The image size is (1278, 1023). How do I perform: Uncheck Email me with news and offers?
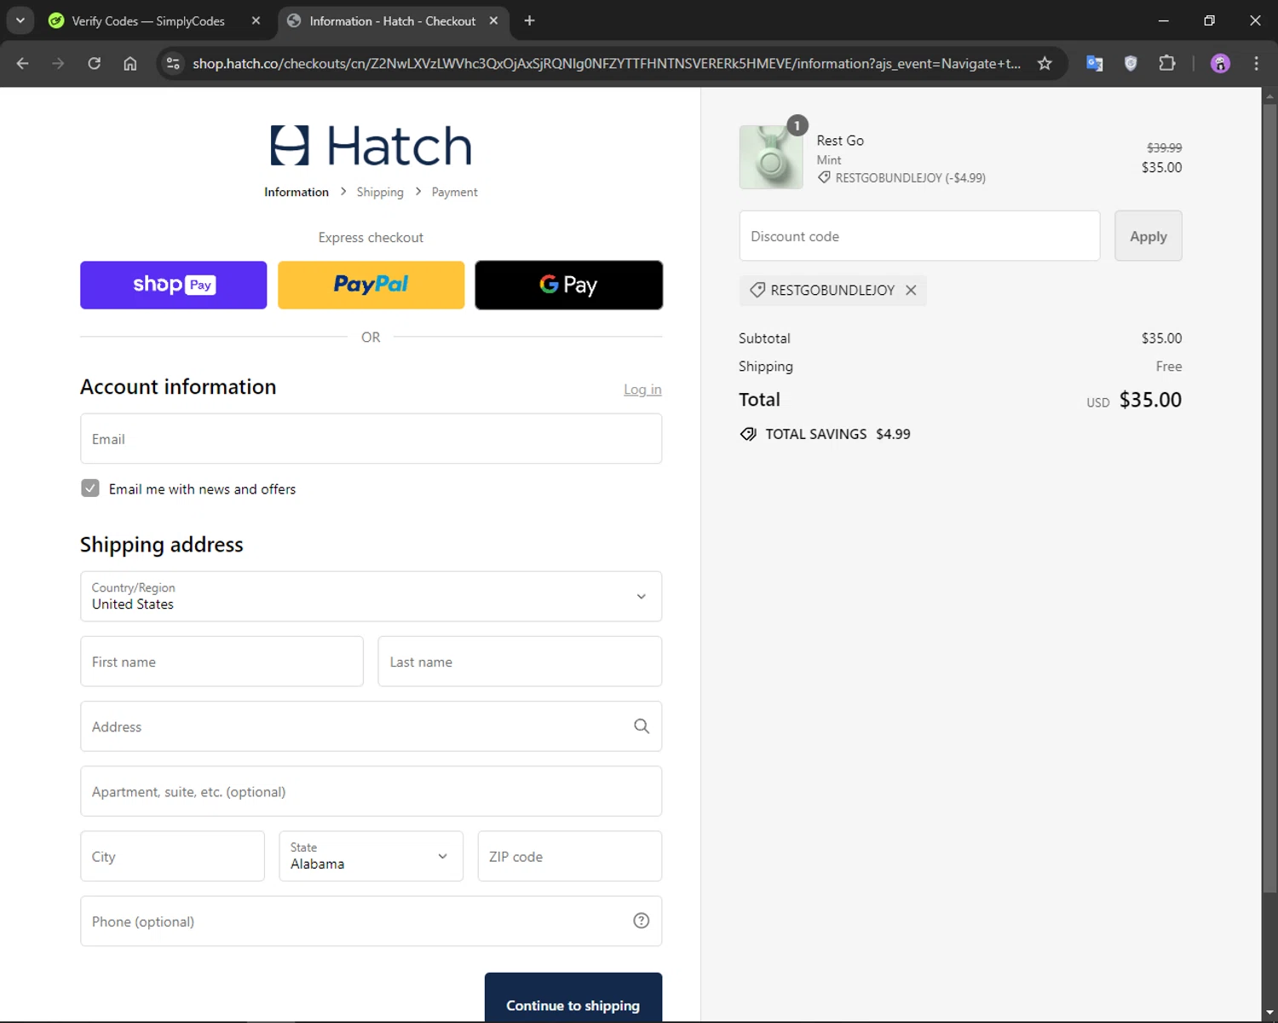point(90,488)
